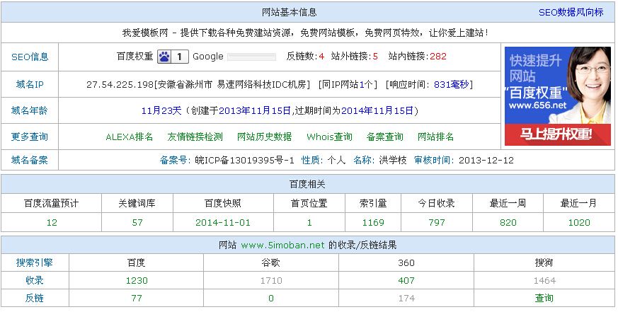This screenshot has width=618, height=312.
Task: Click Google backlink count 0
Action: 271,299
